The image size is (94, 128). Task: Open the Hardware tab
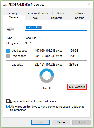point(57,18)
